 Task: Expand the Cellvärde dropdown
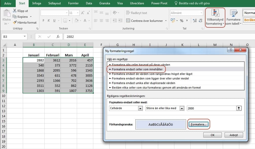pos(140,108)
